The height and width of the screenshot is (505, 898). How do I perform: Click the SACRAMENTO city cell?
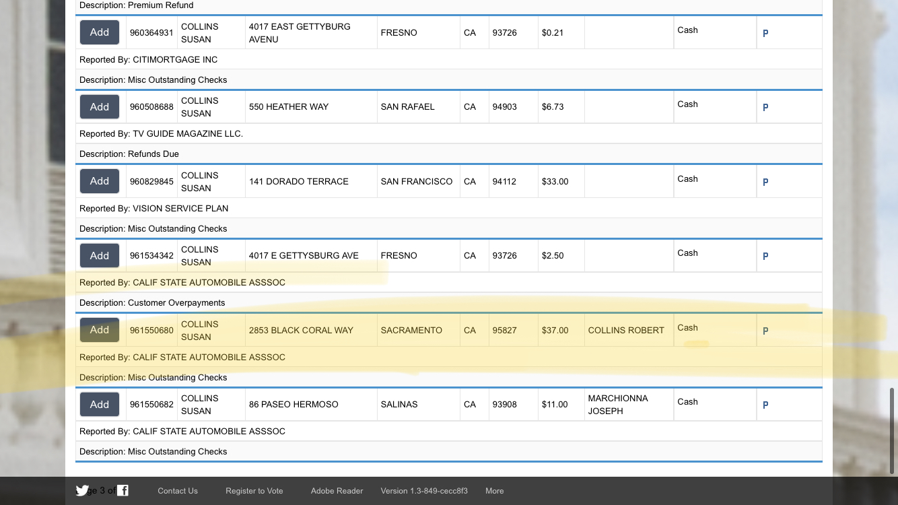(x=419, y=331)
